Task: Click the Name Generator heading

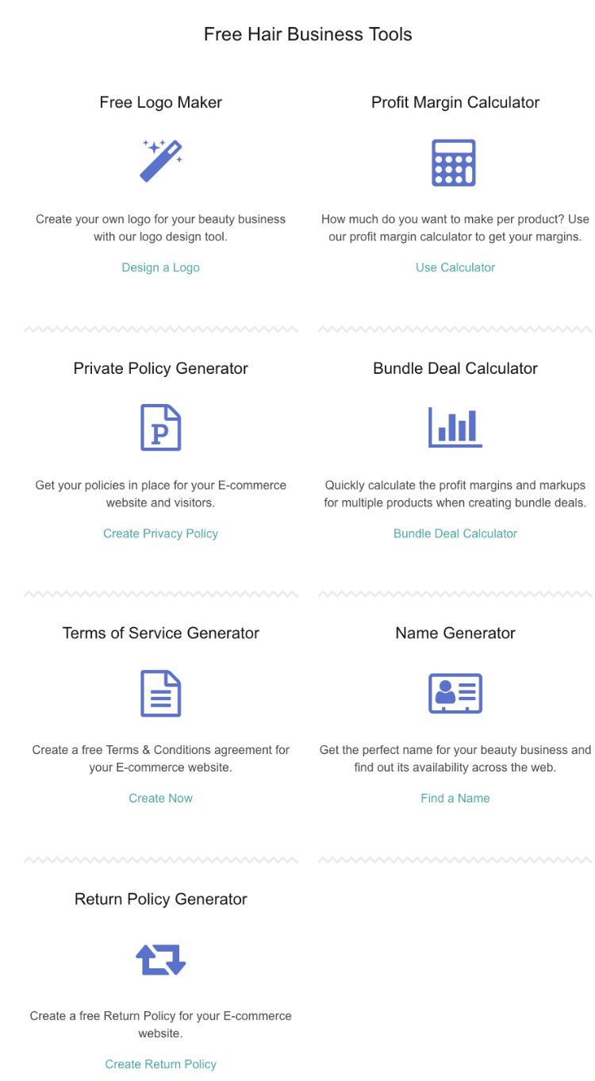Action: click(455, 633)
